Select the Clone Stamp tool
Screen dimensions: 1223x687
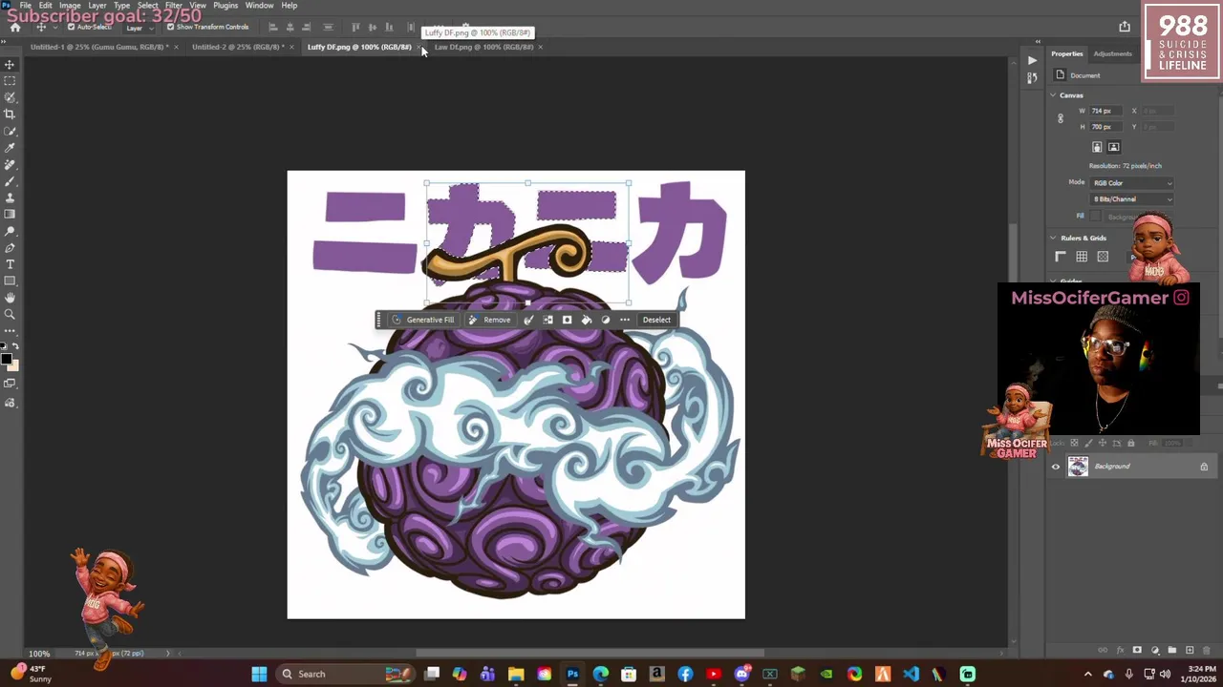click(x=10, y=198)
